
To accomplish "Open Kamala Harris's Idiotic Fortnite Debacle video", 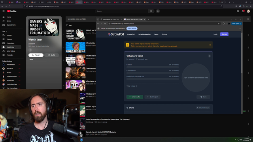I will [x=101, y=132].
